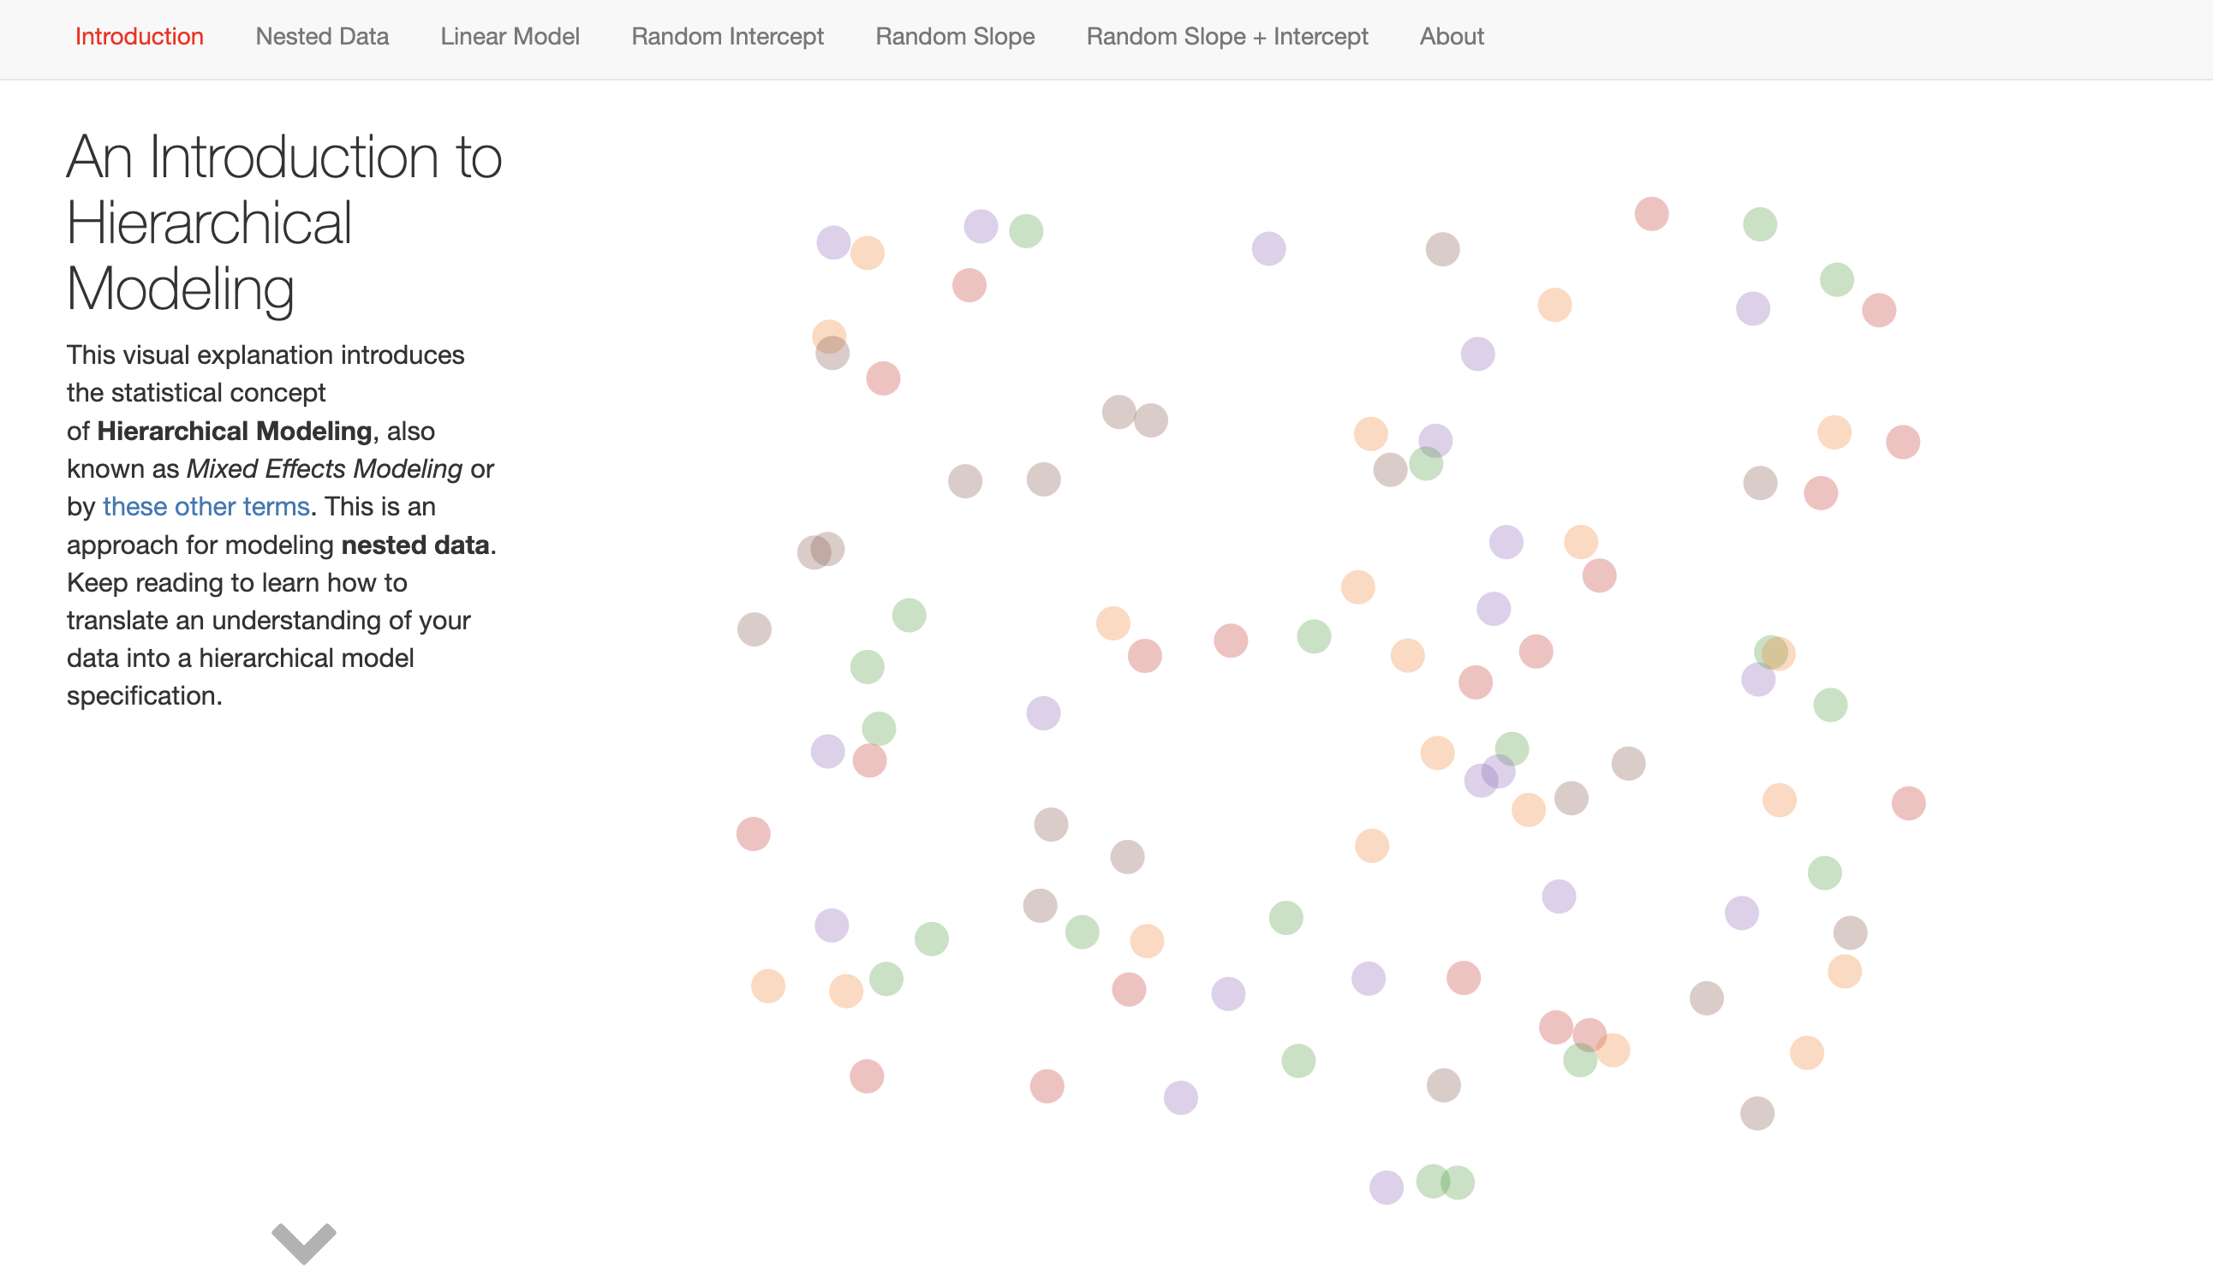The height and width of the screenshot is (1286, 2213).
Task: Go to the Random Intercept tab
Action: click(x=727, y=37)
